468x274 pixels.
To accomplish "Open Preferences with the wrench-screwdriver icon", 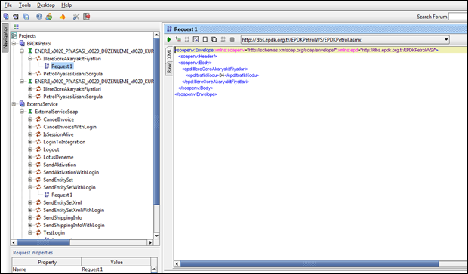I will tap(76, 17).
